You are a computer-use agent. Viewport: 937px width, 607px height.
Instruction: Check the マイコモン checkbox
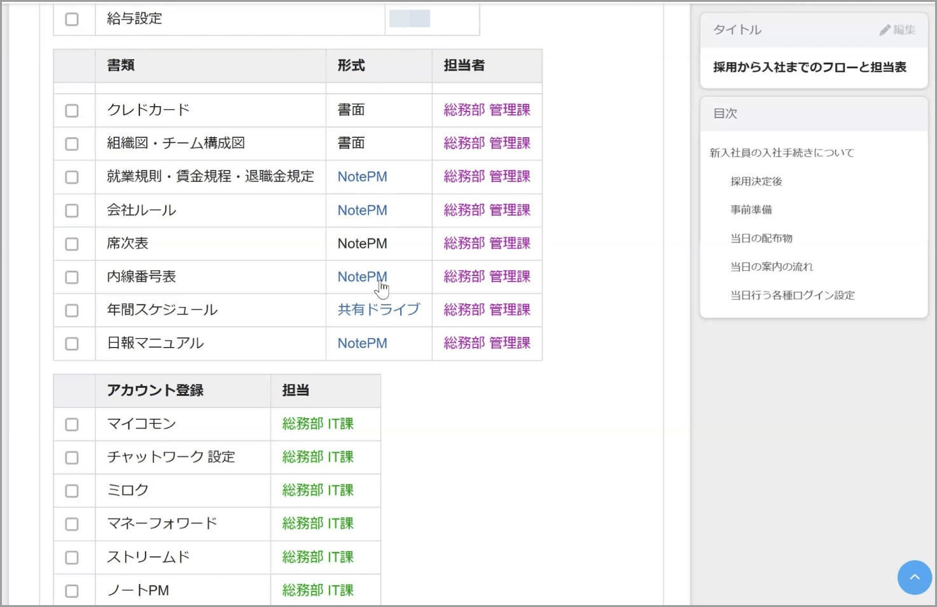pyautogui.click(x=72, y=425)
